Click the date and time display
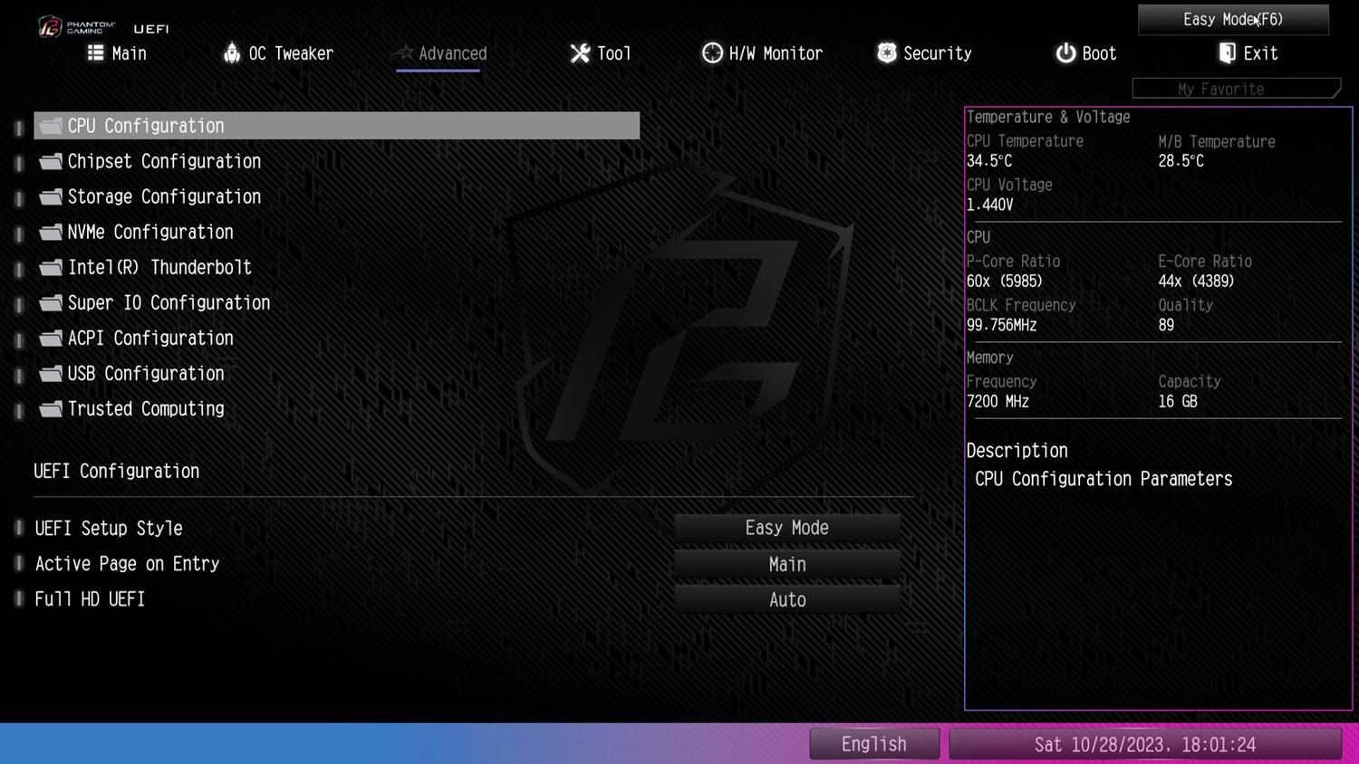Viewport: 1359px width, 764px height. [x=1144, y=744]
